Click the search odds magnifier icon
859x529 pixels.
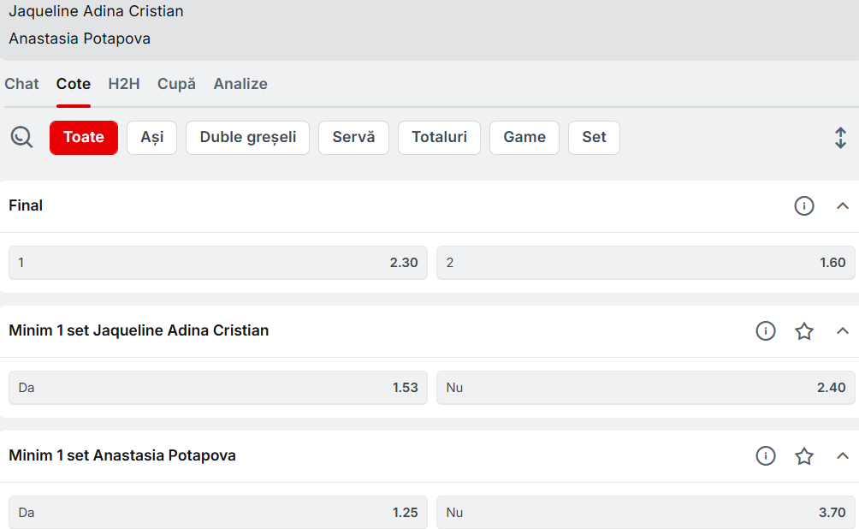(x=21, y=137)
